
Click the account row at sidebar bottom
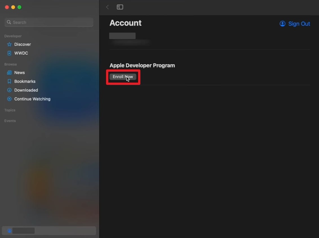[49, 231]
